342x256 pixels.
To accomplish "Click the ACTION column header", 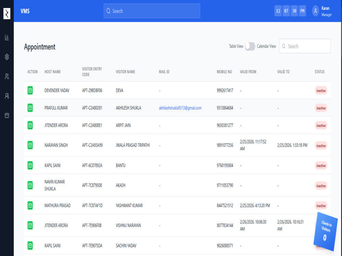I will coord(32,72).
